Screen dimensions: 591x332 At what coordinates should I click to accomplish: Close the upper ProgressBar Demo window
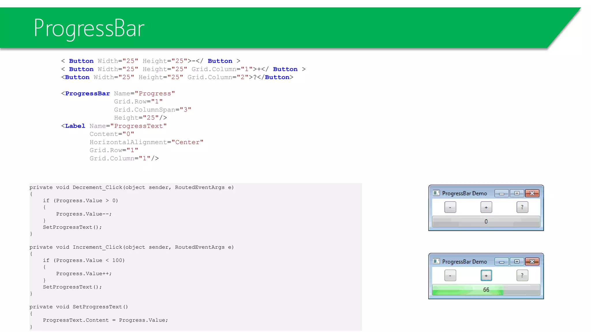point(532,193)
